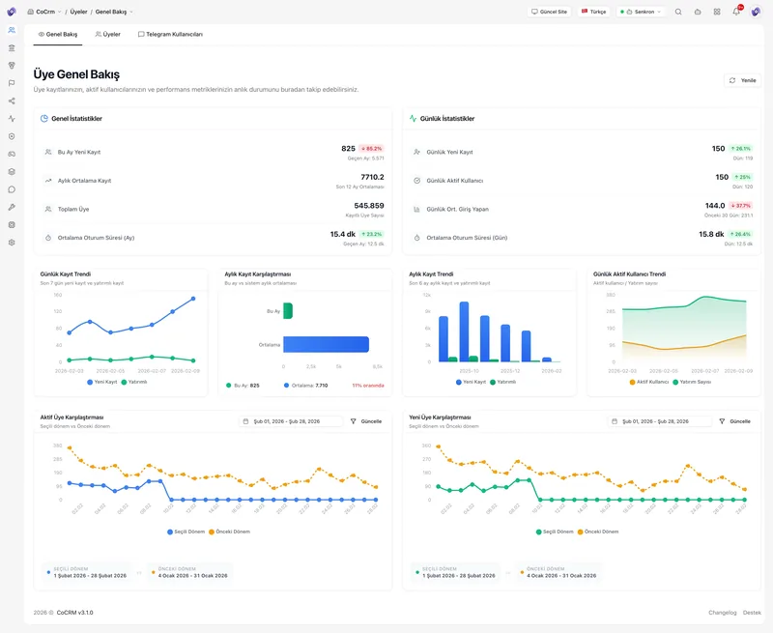
Task: Click the CoCRM v3.1.0 footer text
Action: click(x=74, y=613)
